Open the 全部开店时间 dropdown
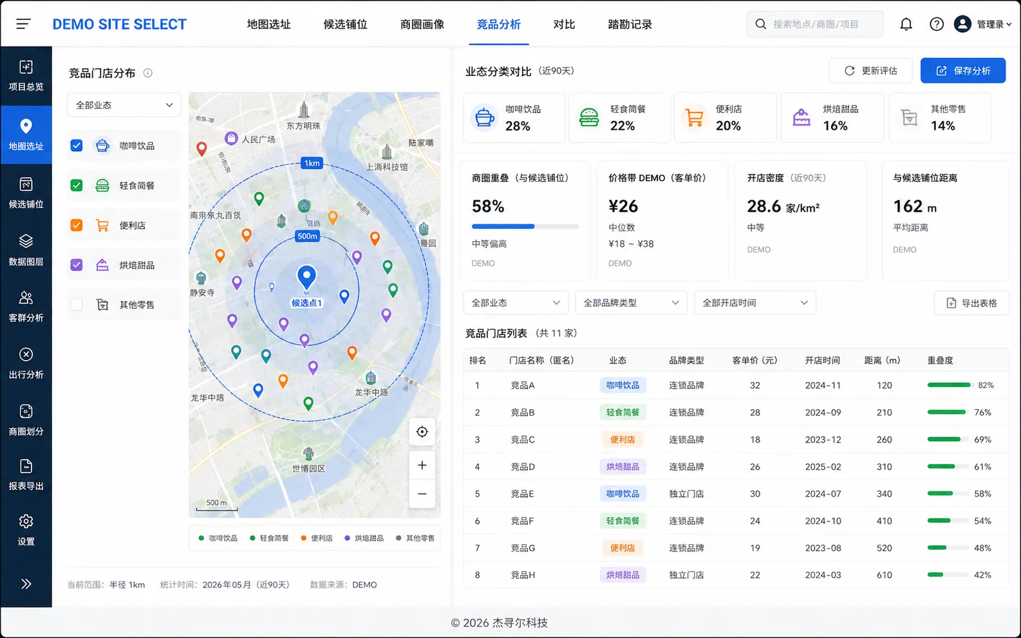This screenshot has width=1021, height=638. [x=755, y=302]
